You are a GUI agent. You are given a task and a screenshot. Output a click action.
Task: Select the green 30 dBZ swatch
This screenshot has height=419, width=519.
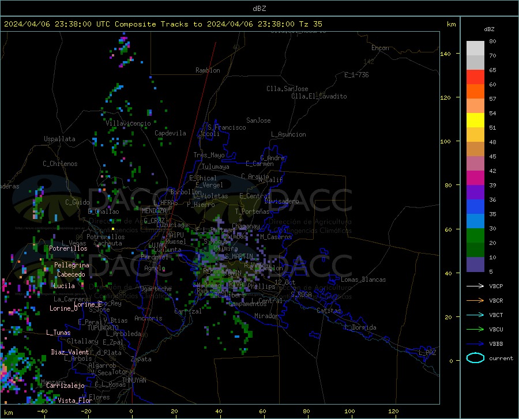point(475,236)
